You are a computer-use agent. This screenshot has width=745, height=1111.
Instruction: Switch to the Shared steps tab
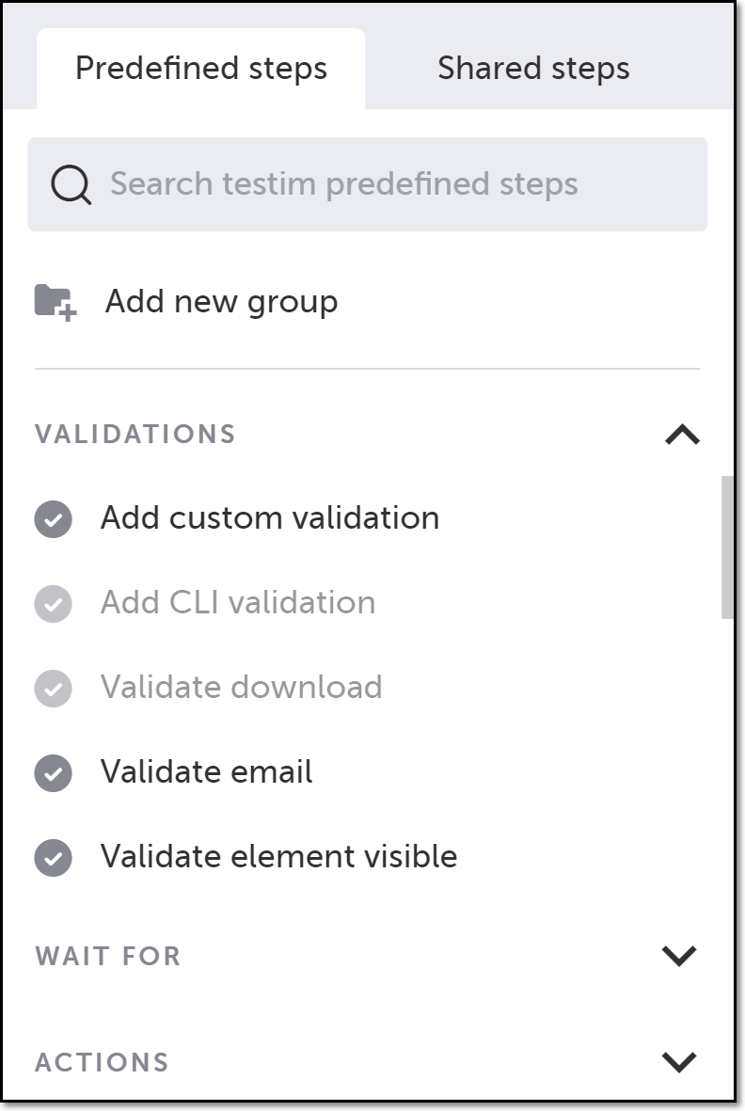click(533, 69)
